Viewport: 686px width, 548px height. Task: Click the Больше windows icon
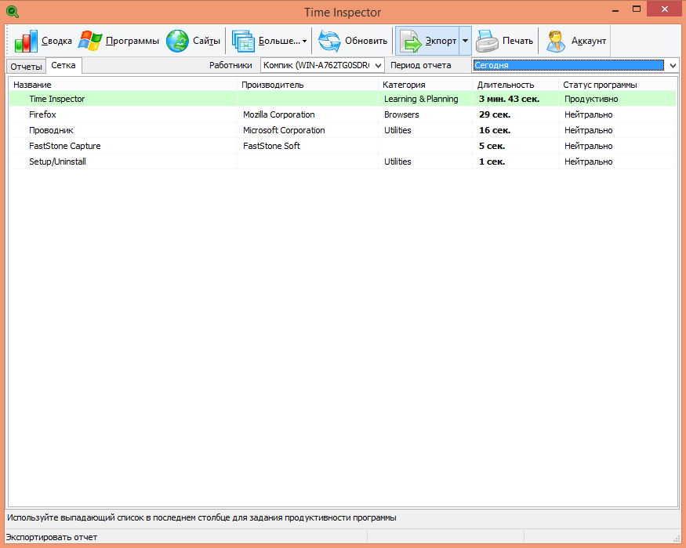click(x=243, y=41)
